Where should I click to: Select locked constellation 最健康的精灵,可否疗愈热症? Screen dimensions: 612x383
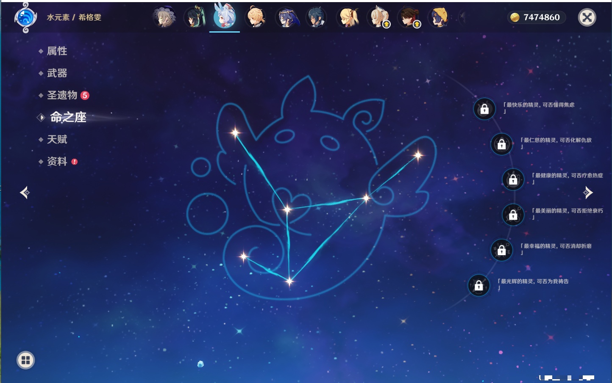[513, 179]
